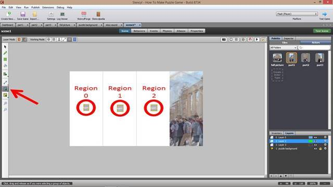Switch to the Behaviors tab
The image size is (333, 187).
(x=139, y=31)
